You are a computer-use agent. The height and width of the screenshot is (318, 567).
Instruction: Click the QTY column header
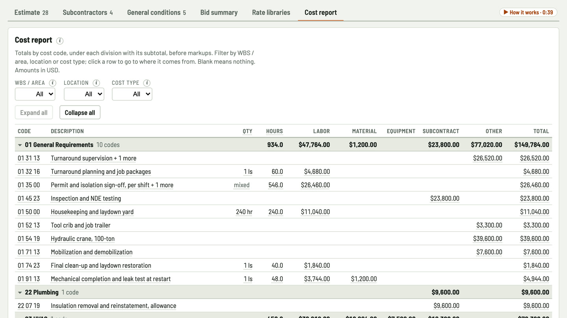248,131
